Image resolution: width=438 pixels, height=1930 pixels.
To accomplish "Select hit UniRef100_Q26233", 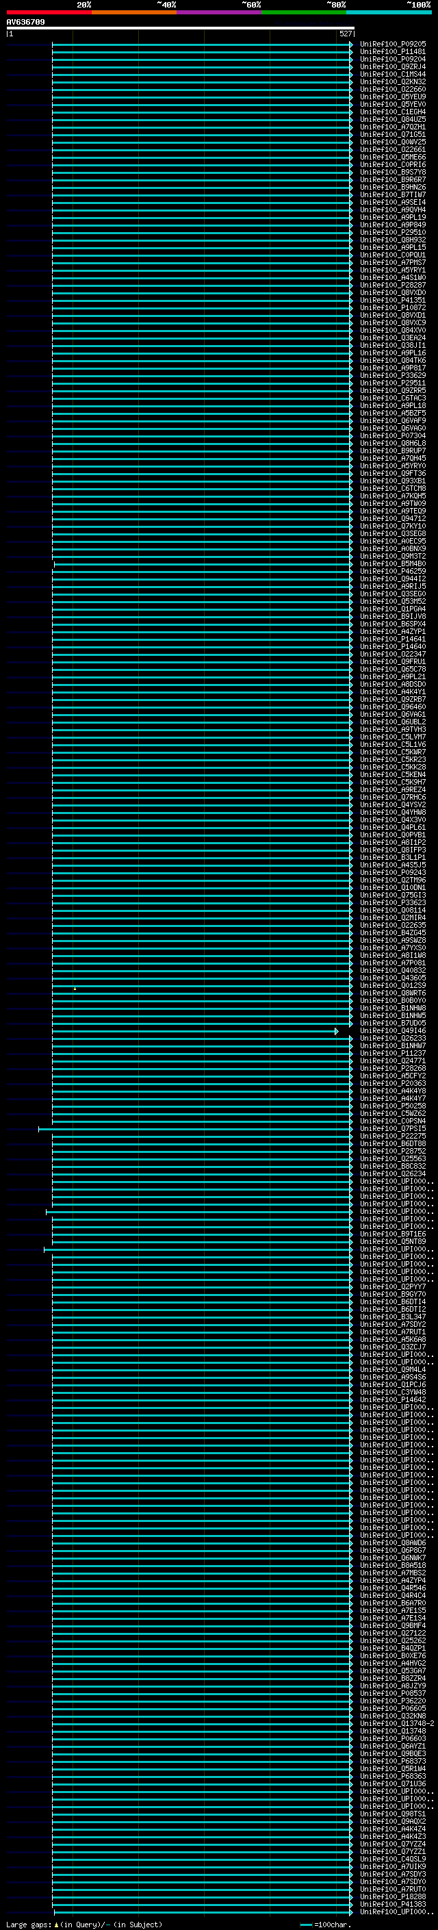I will click(x=392, y=1039).
